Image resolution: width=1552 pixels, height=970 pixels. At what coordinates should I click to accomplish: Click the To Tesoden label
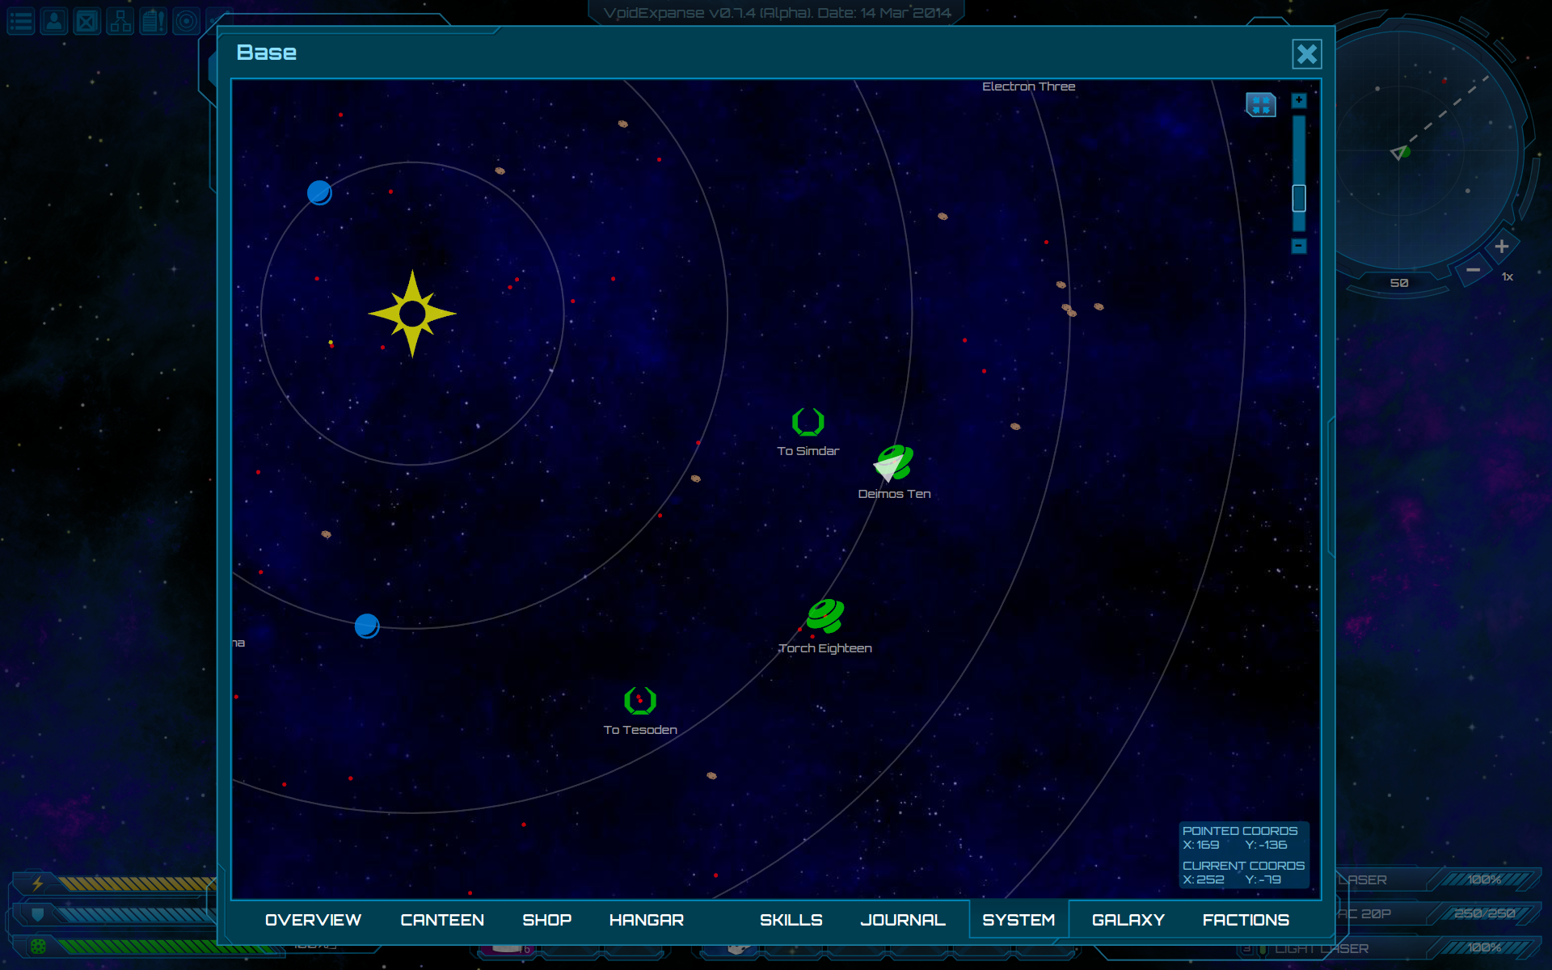pyautogui.click(x=640, y=730)
